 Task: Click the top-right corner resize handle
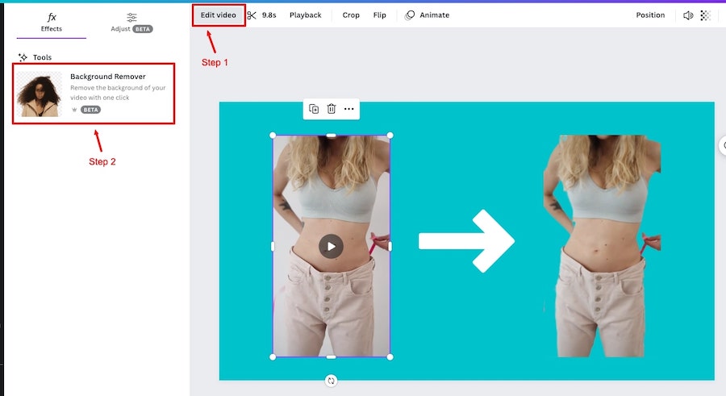pos(390,135)
